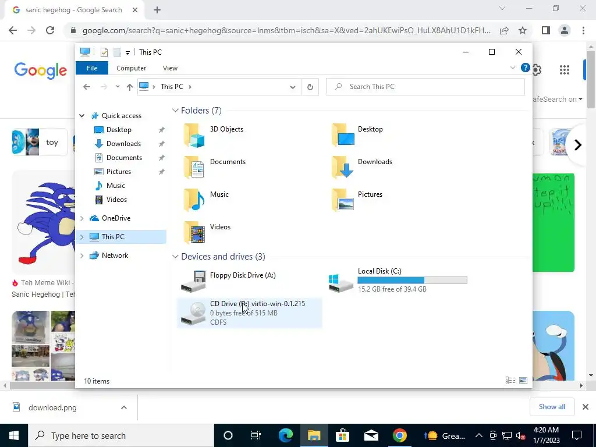
Task: Select Pictures in Quick access
Action: (119, 172)
